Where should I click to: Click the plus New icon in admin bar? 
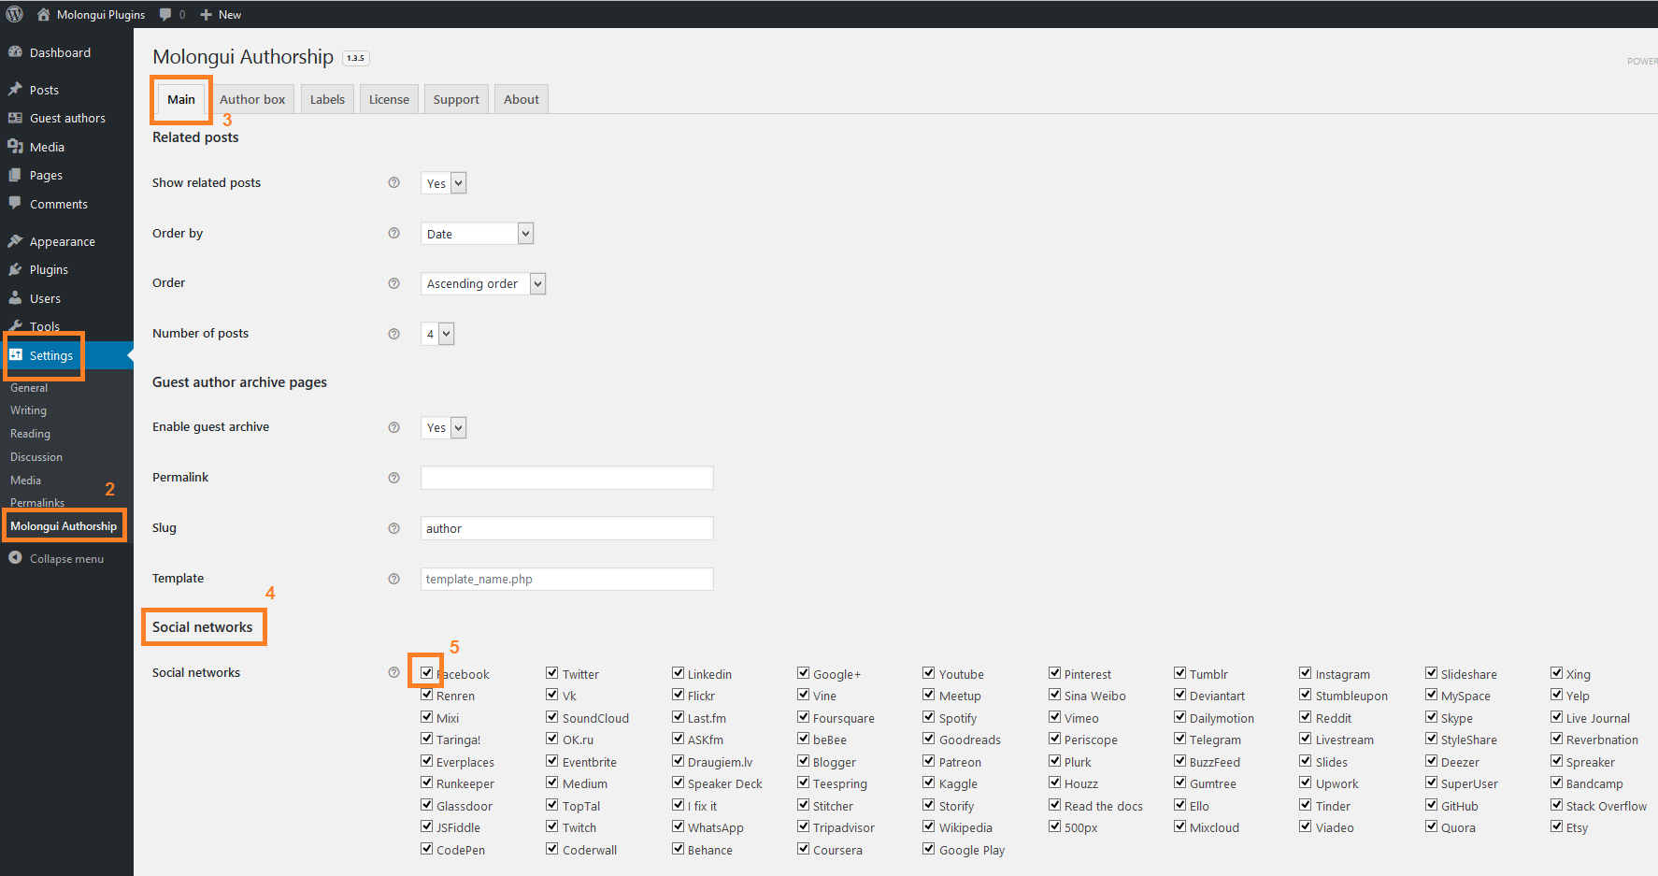coord(206,15)
